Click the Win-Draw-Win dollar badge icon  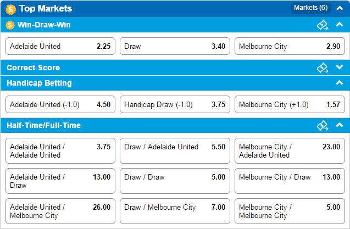pyautogui.click(x=10, y=25)
